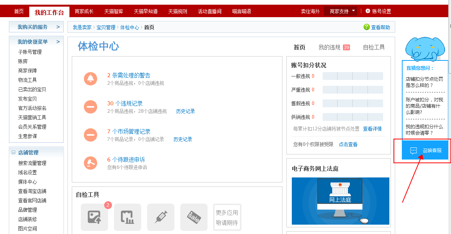The height and width of the screenshot is (234, 451).
Task: Open 店铺装修 under 店铺管理
Action: click(27, 219)
